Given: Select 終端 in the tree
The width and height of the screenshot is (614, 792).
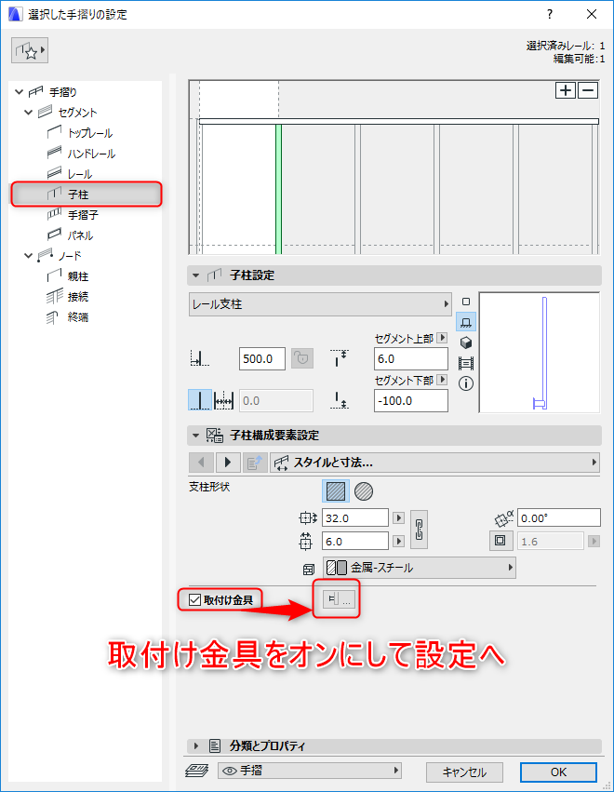Looking at the screenshot, I should click(x=78, y=317).
